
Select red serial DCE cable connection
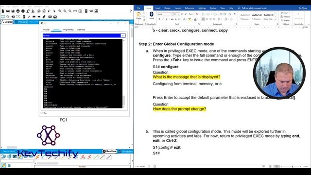[x=83, y=157]
